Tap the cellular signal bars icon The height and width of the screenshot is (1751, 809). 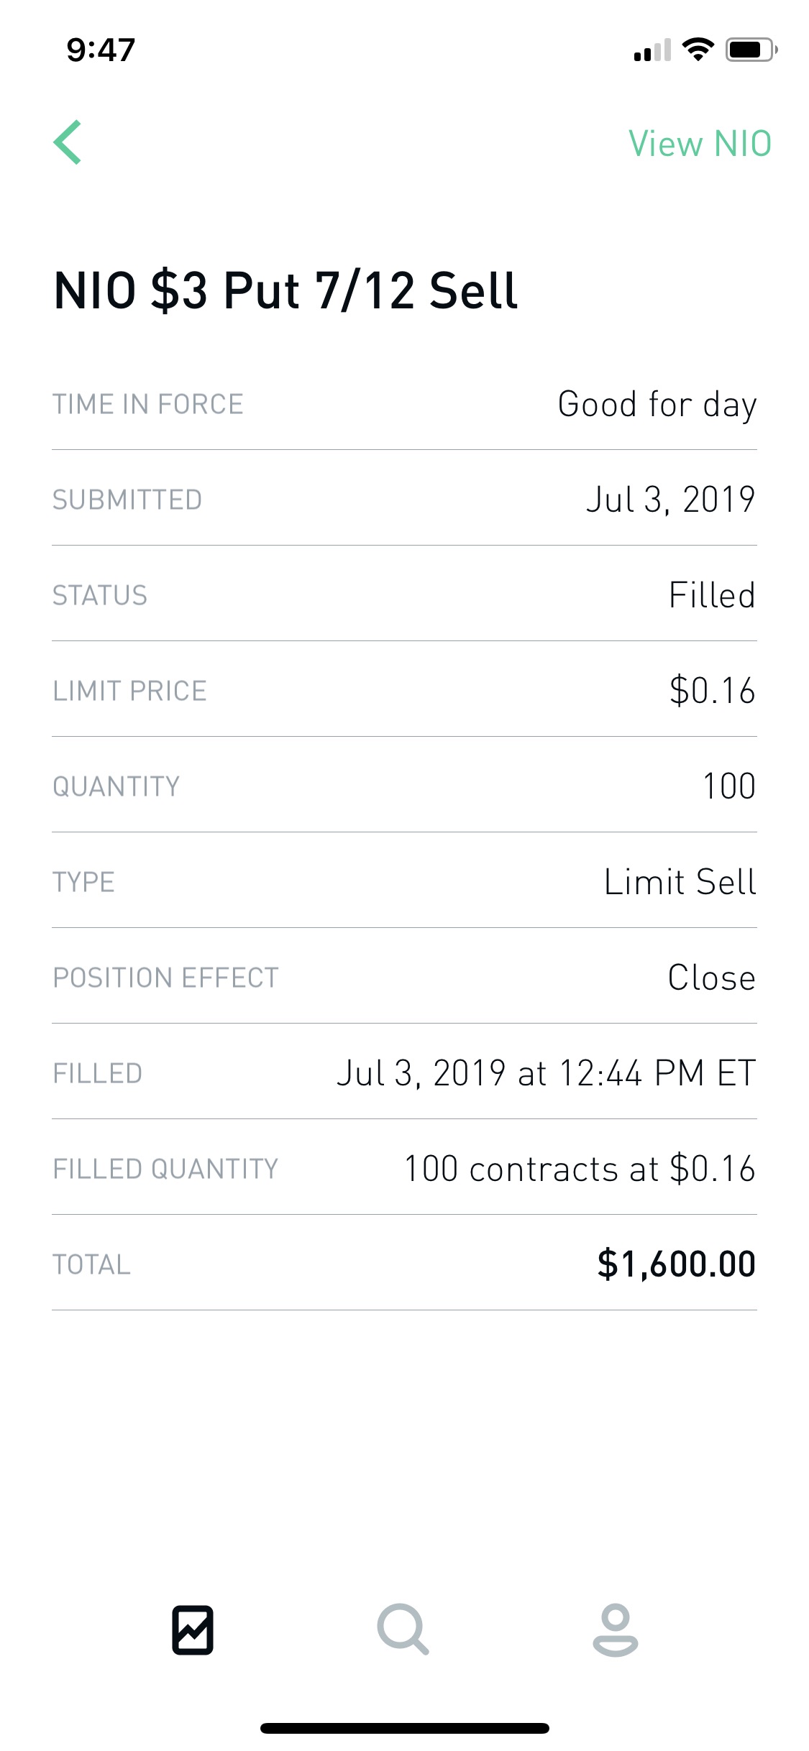tap(652, 50)
